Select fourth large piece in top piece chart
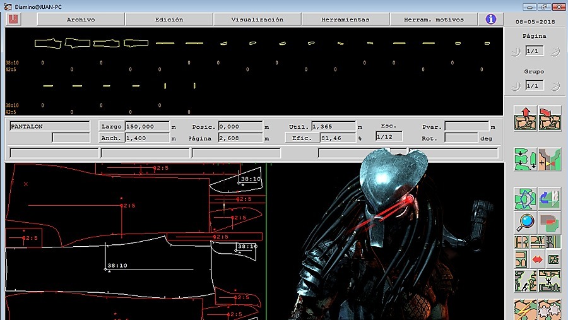 136,43
